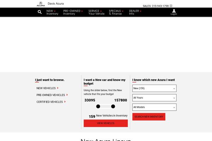
Task: Open the DEALER Info menu
Action: click(x=135, y=12)
